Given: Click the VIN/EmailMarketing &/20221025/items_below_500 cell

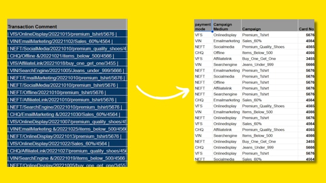Looking at the screenshot, I should click(x=67, y=129).
